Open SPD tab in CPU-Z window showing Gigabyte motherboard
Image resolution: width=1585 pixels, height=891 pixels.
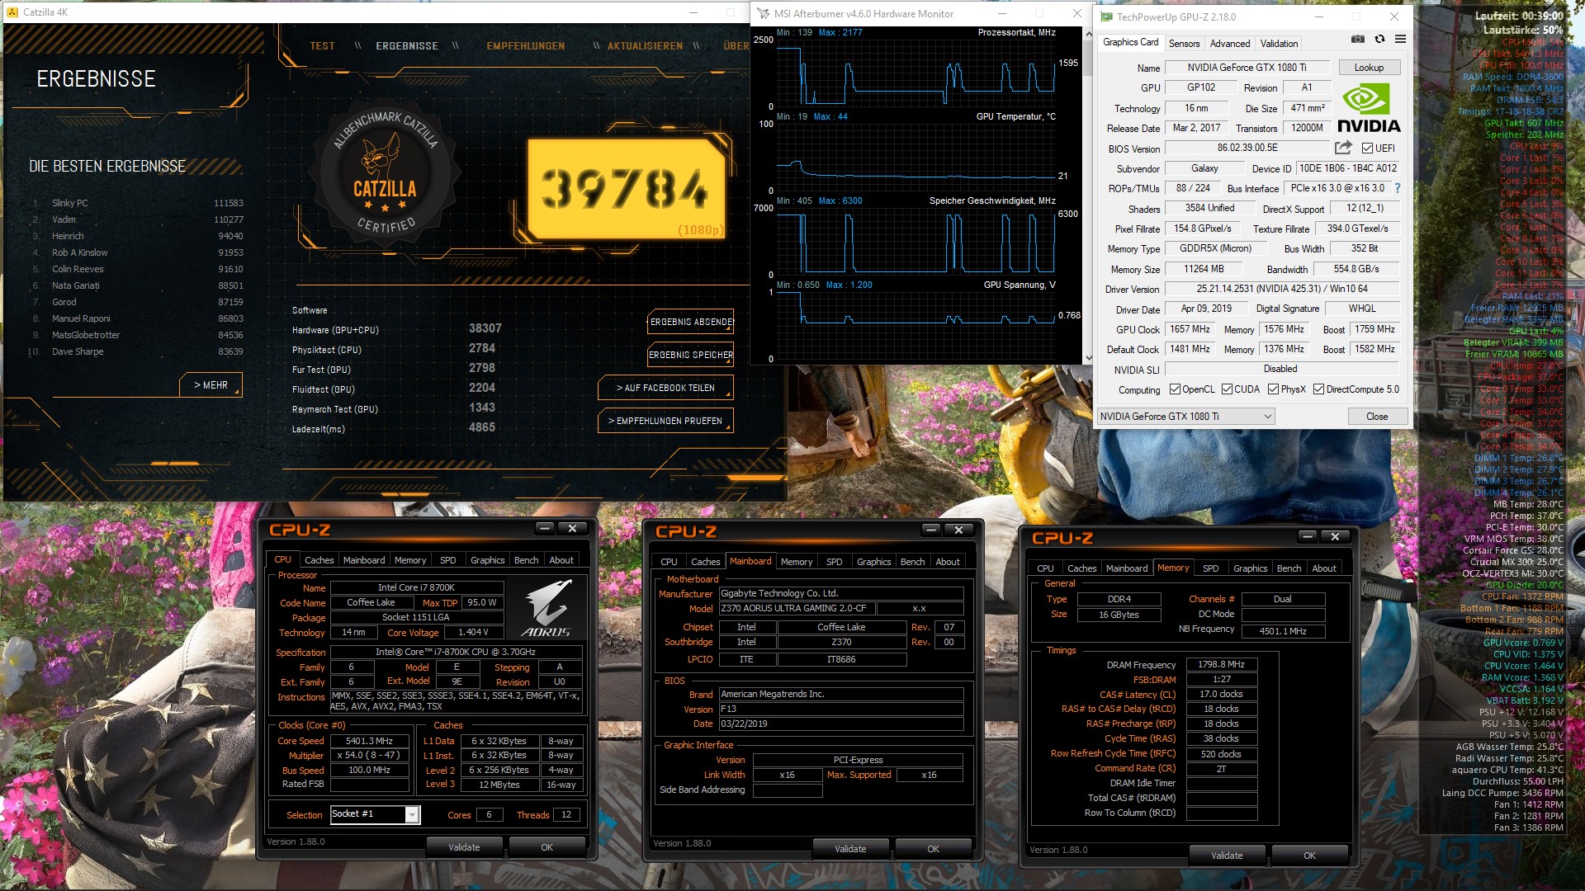click(x=835, y=562)
